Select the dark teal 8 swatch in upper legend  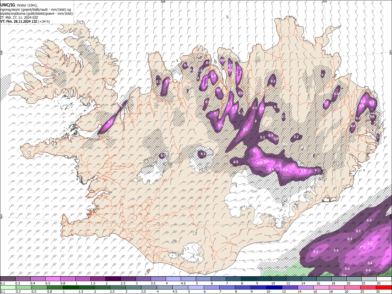[x=248, y=279]
